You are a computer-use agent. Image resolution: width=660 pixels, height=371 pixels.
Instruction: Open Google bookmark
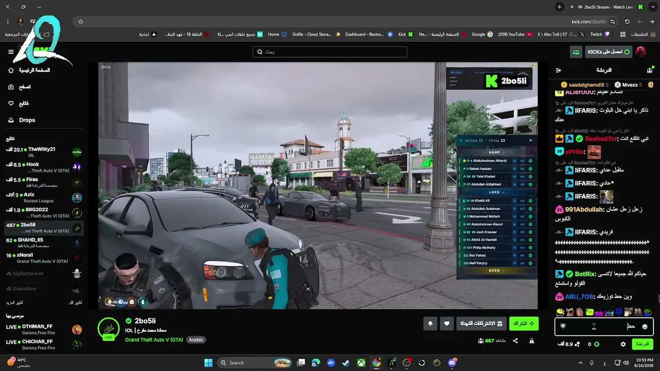click(x=482, y=35)
